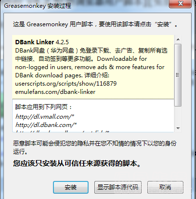196x199 pixels.
Task: Select the http://dl.vmall.com/* entry
Action: point(45,117)
